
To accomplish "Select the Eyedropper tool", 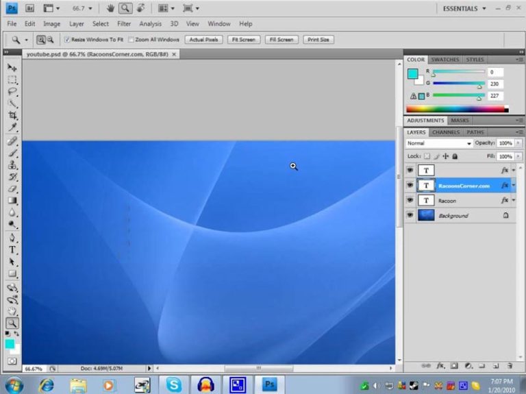I will pos(12,127).
